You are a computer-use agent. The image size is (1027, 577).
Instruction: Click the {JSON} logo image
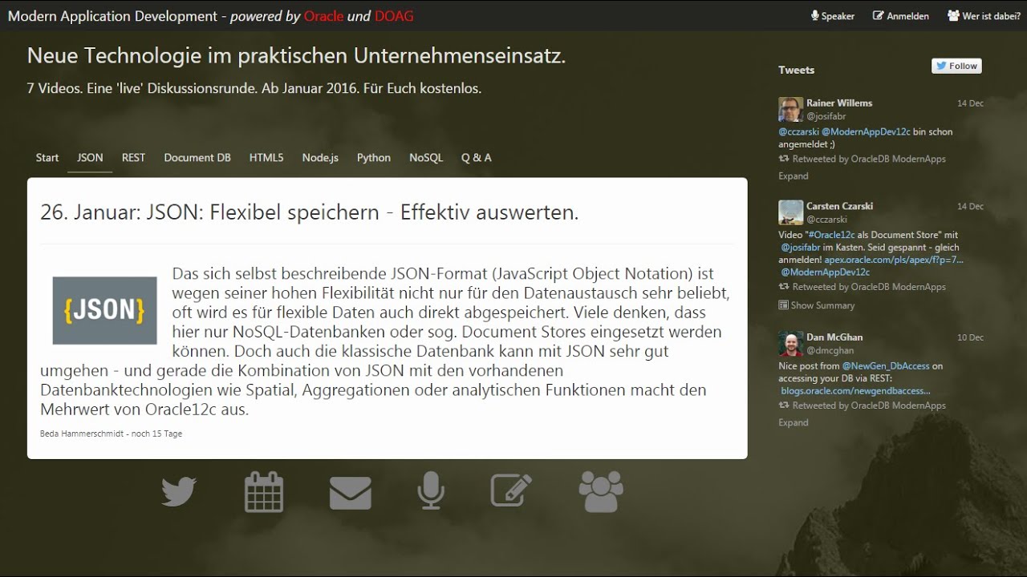tap(105, 310)
